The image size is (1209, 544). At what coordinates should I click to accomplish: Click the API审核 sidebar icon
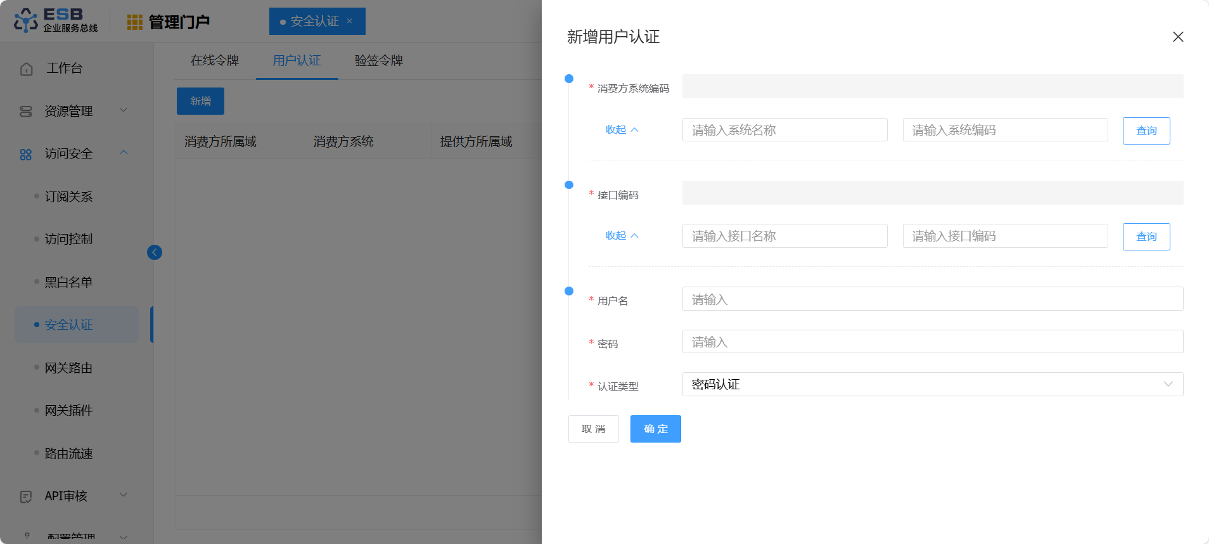tap(26, 496)
